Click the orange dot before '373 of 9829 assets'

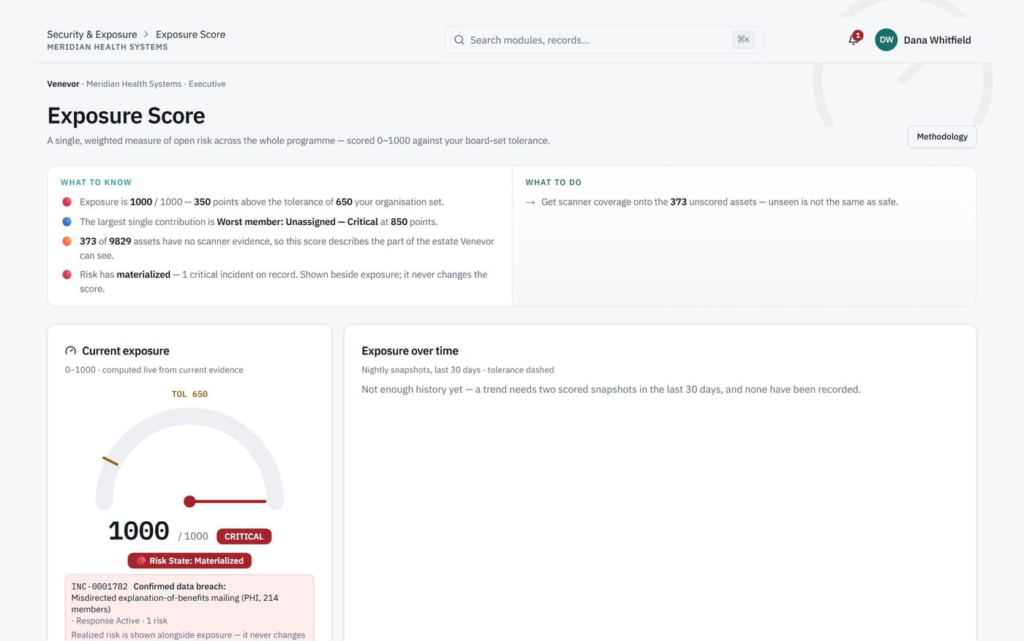pos(67,241)
